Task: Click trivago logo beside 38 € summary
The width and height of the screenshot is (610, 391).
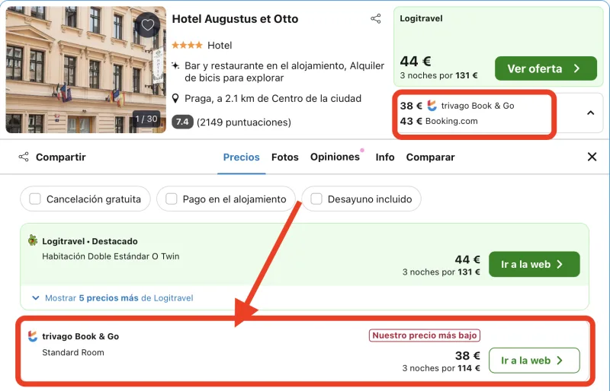Action: [432, 106]
